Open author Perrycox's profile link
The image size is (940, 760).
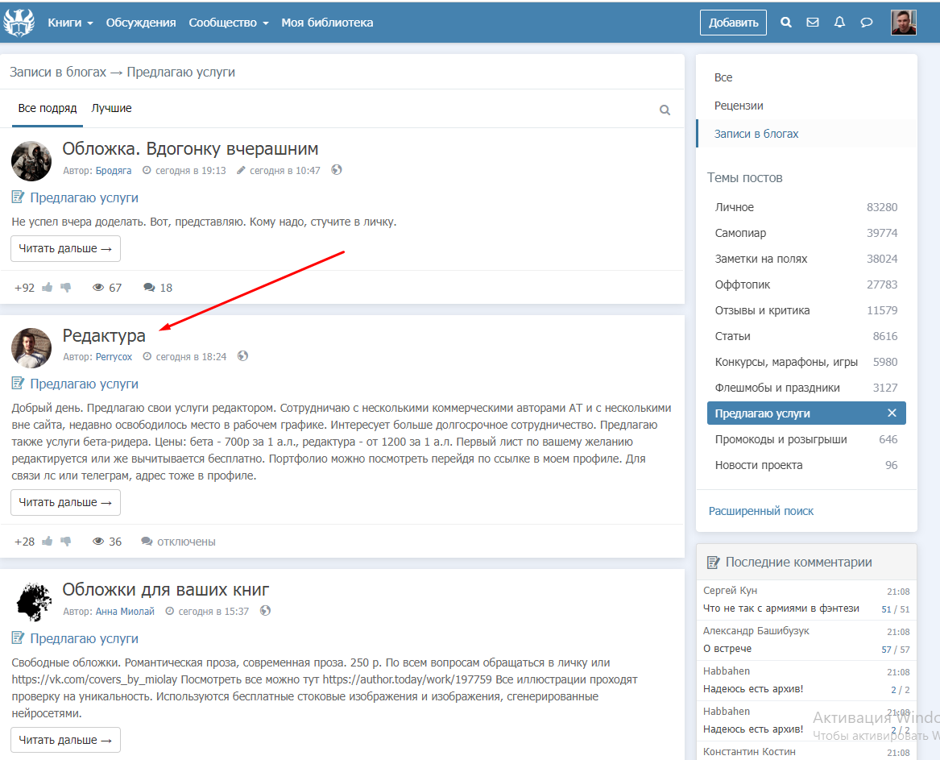114,357
